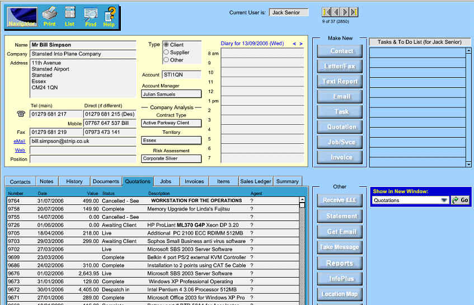The width and height of the screenshot is (474, 305).
Task: Select the Quotations tab
Action: tap(138, 181)
